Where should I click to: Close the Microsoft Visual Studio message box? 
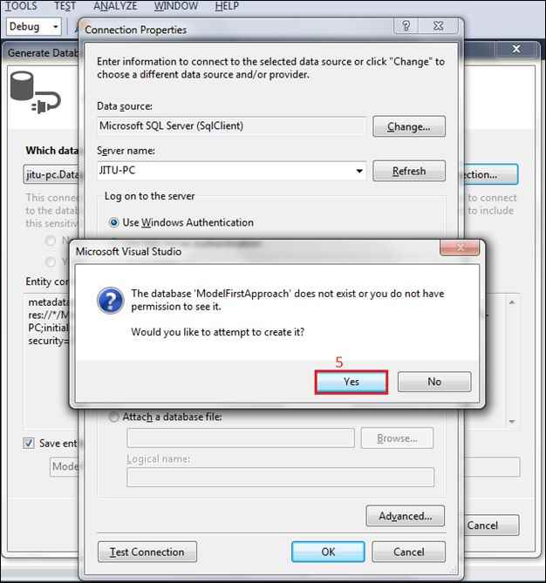(460, 247)
